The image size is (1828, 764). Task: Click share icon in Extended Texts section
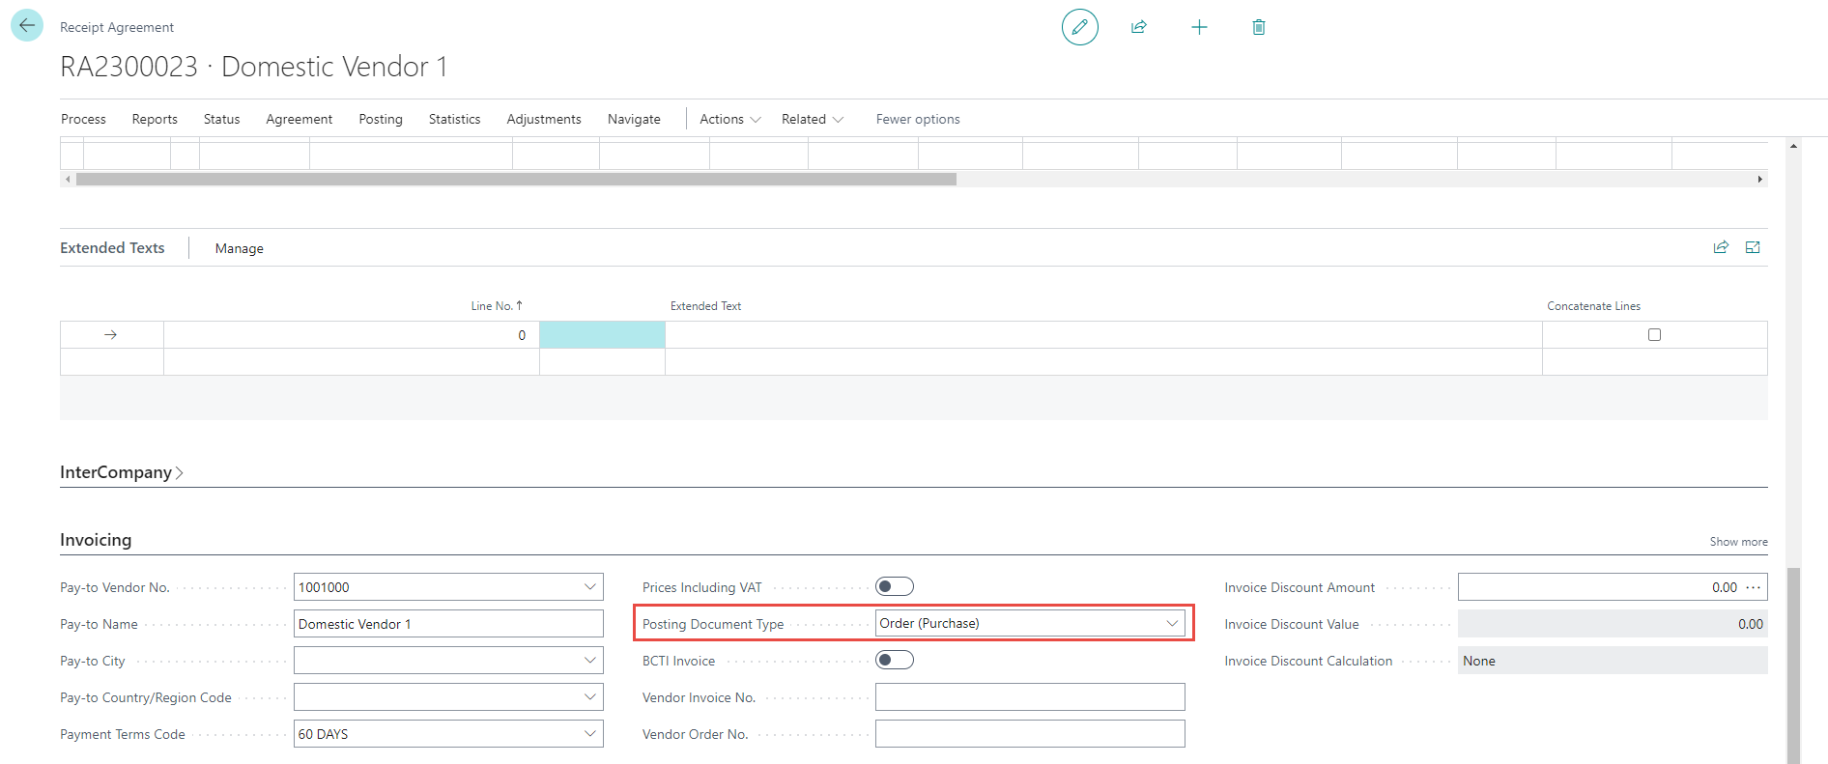[1721, 247]
